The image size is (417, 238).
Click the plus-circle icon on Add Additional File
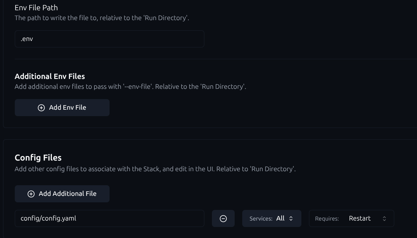(x=31, y=194)
